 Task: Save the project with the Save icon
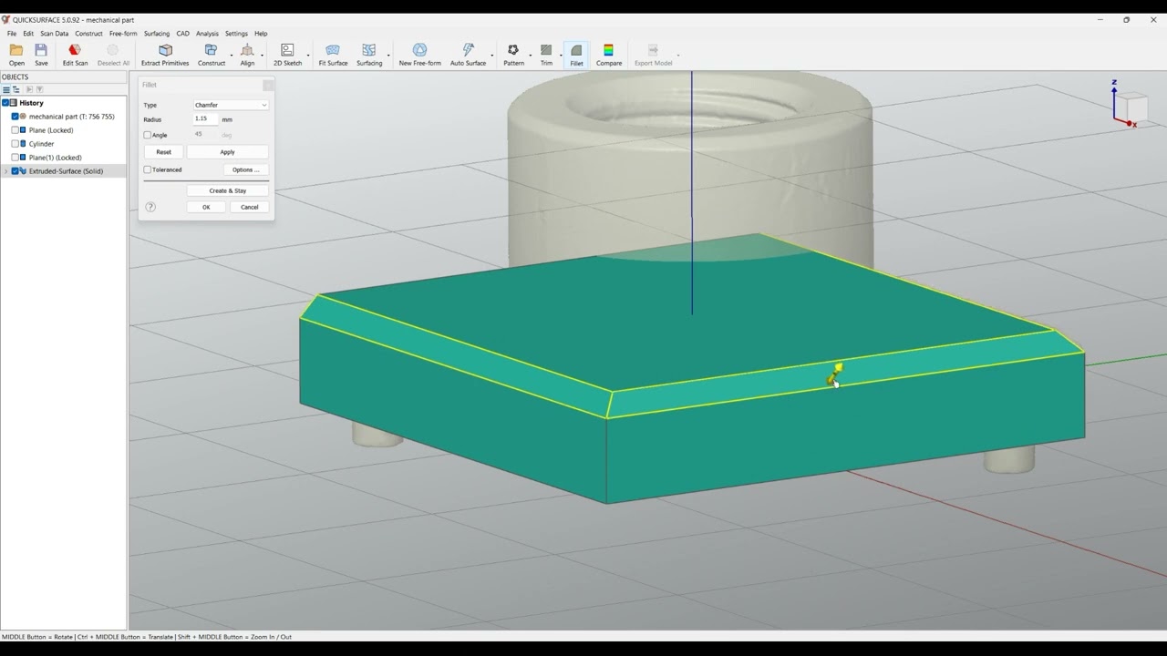pos(41,55)
